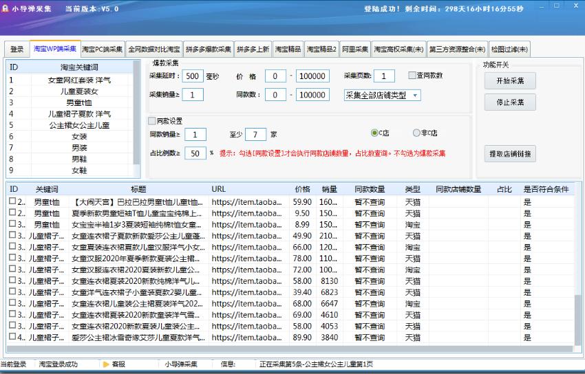585x374 pixels.
Task: Click title 【大闹天宫】巴拉巴拉男童t恤
Action: pyautogui.click(x=137, y=202)
